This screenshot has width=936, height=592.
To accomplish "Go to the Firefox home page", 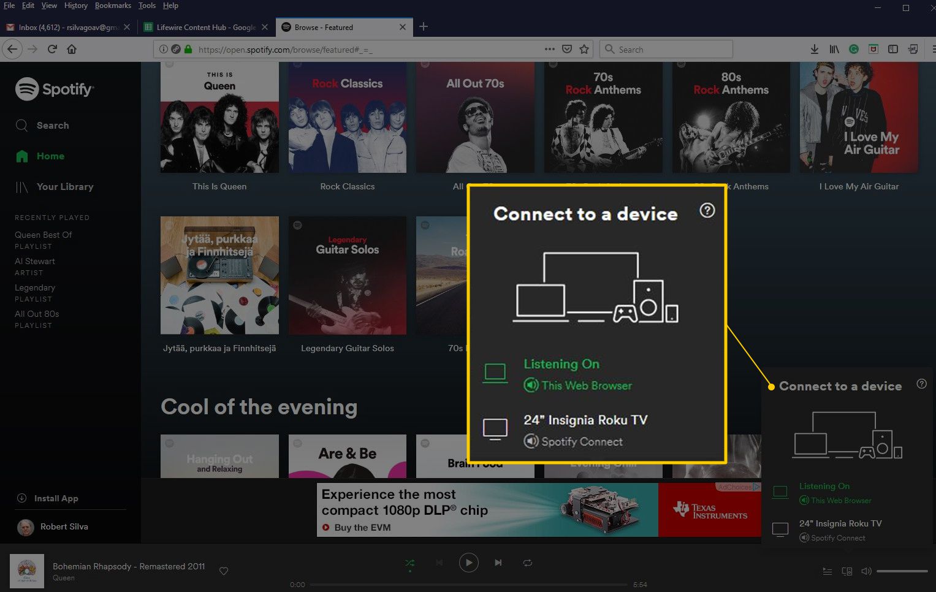I will point(72,49).
